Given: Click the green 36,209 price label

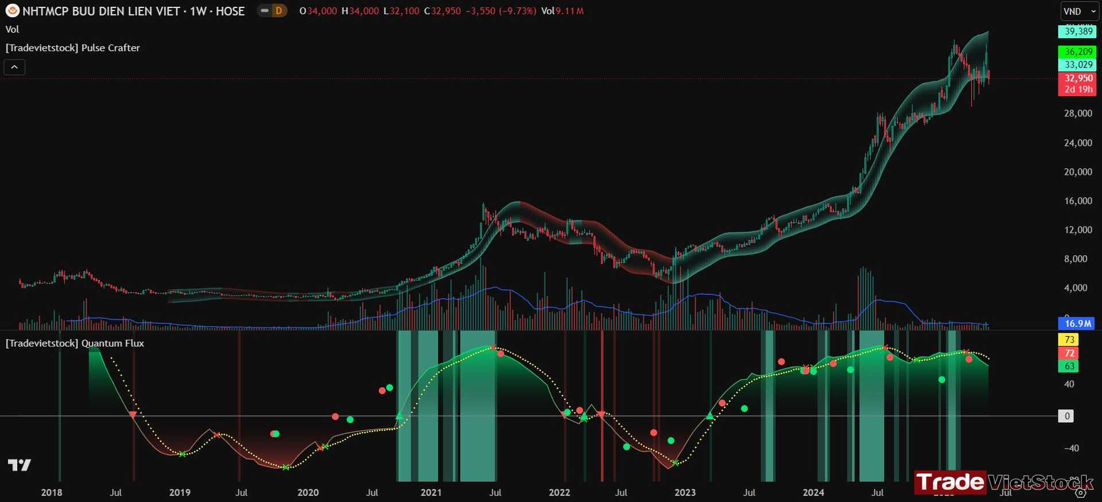Looking at the screenshot, I should [x=1077, y=52].
